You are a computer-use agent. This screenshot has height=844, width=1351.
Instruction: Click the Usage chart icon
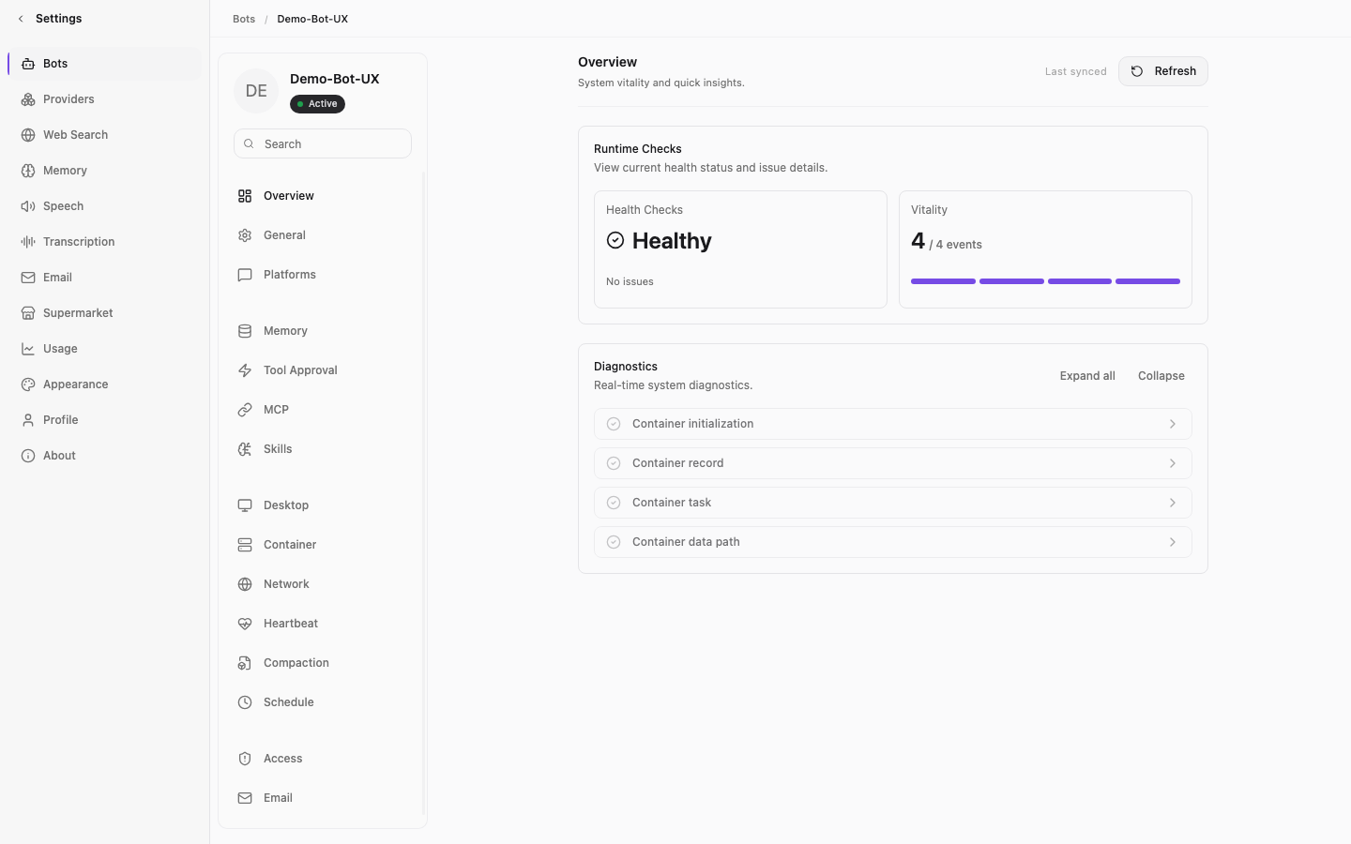[x=28, y=349]
